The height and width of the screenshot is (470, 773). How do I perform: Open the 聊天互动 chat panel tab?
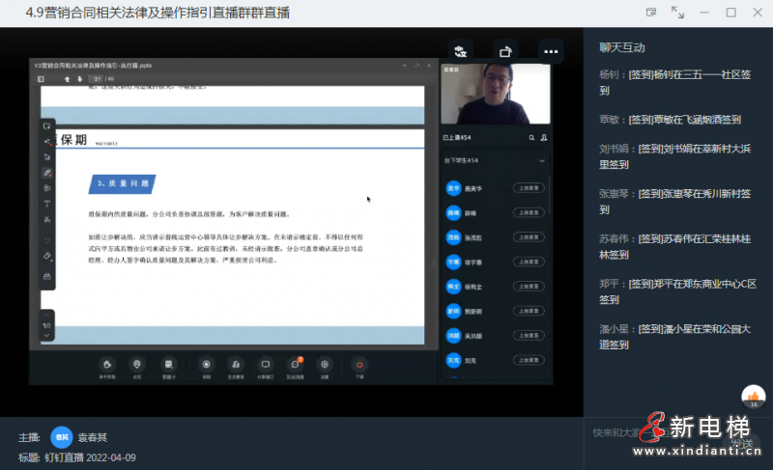622,46
